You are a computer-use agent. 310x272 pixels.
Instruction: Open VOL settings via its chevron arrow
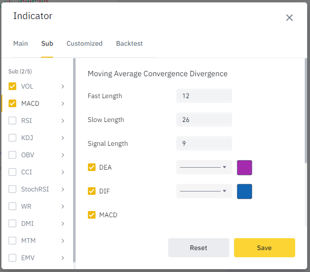click(63, 86)
